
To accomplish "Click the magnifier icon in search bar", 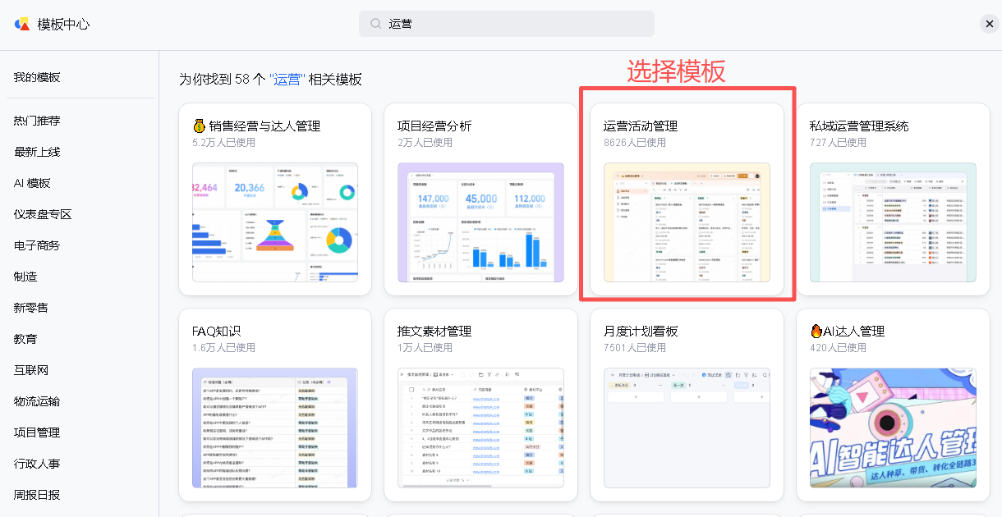I will point(375,24).
